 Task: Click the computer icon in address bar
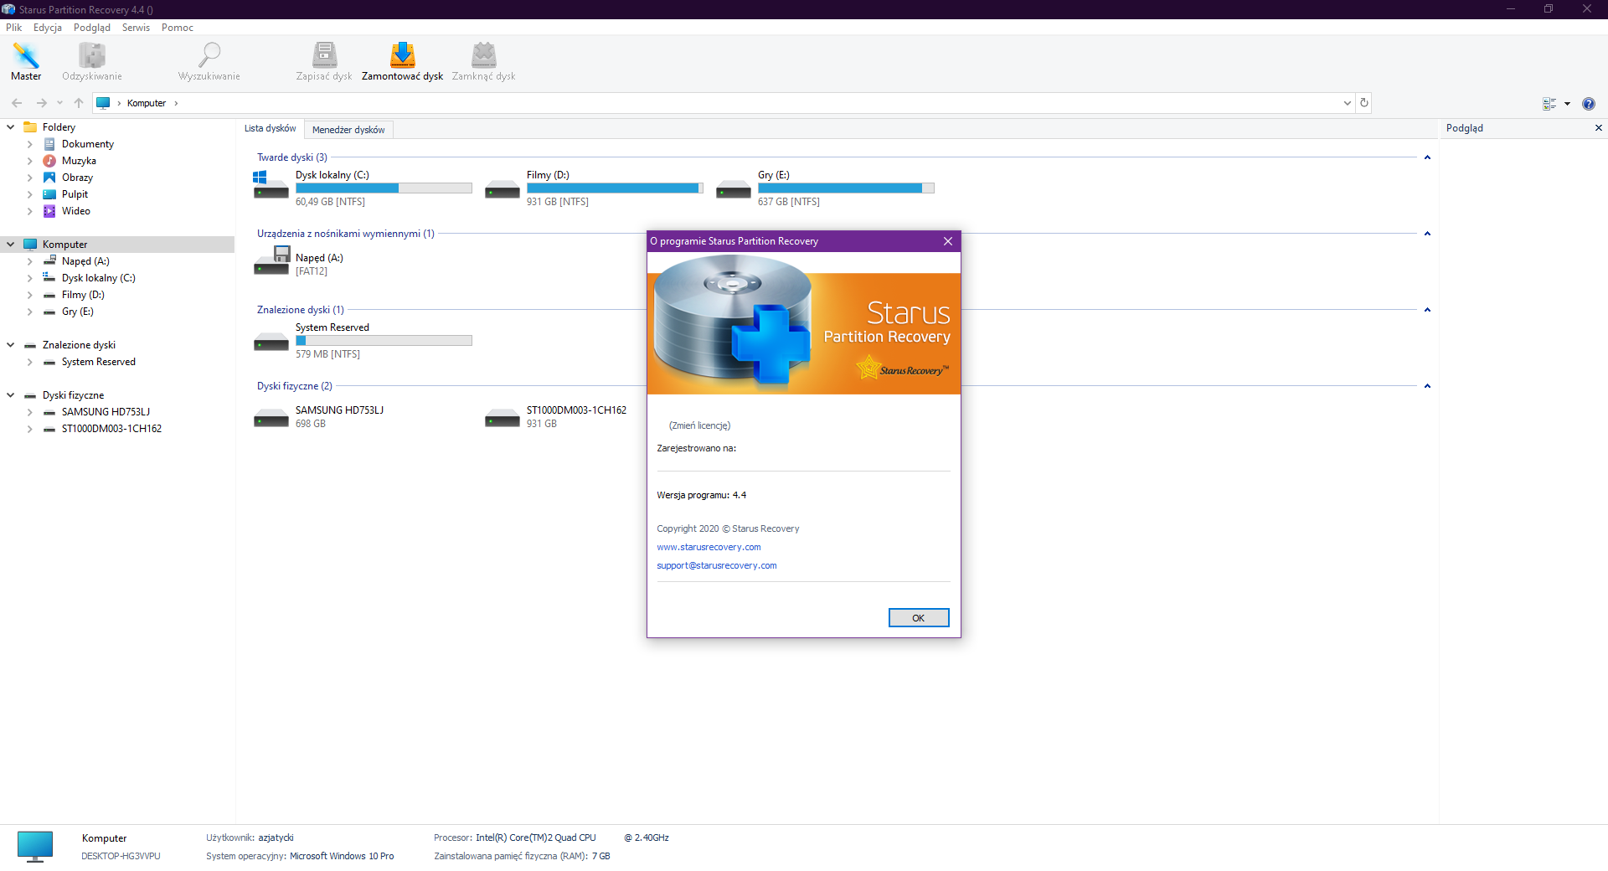[104, 103]
